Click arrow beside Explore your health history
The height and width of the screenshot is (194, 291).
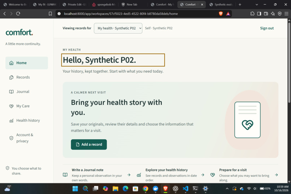[x=203, y=175]
